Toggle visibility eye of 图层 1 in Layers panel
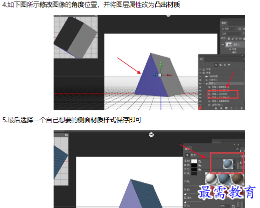 pyautogui.click(x=222, y=45)
